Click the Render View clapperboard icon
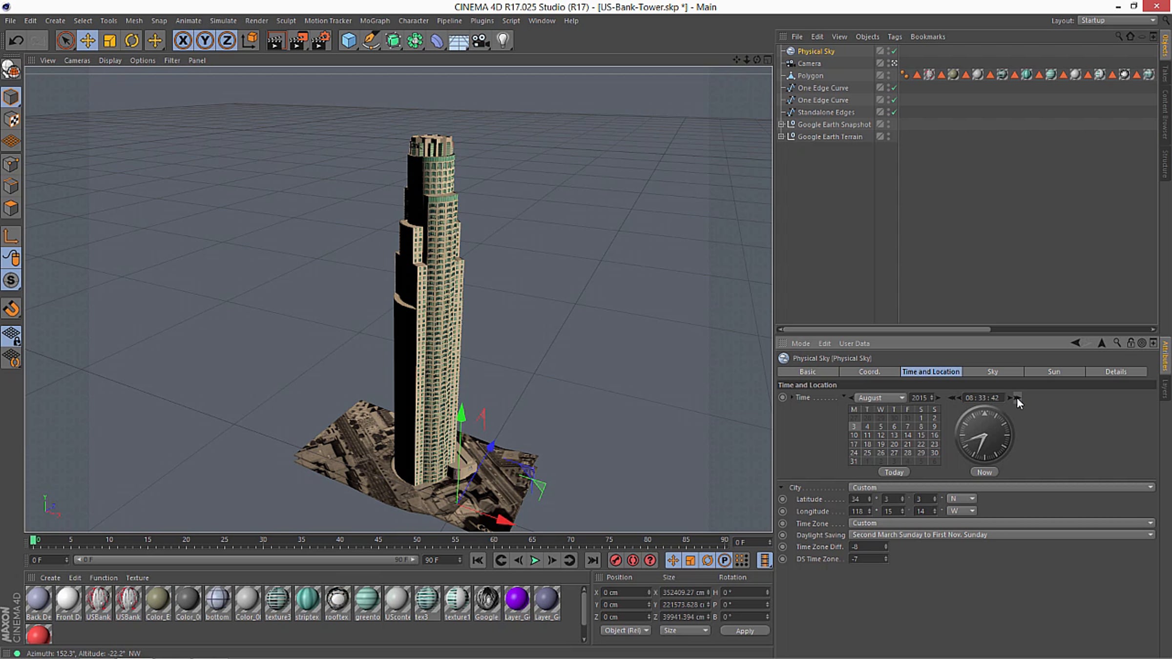Image resolution: width=1172 pixels, height=659 pixels. 275,41
